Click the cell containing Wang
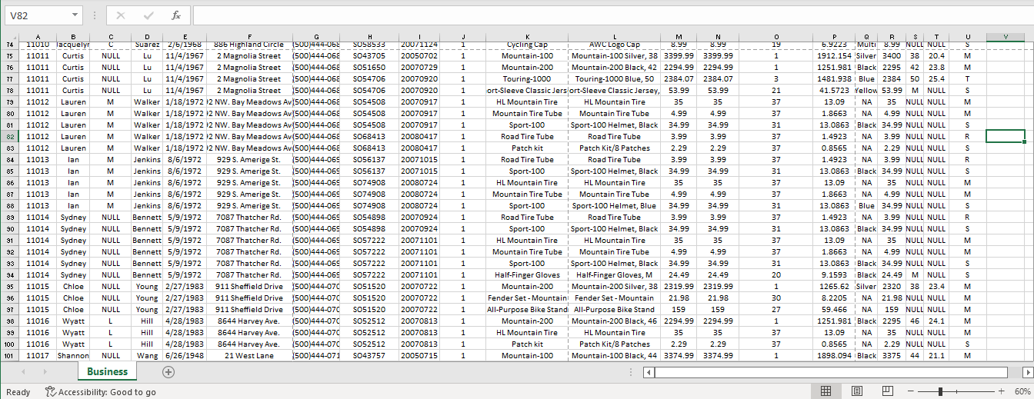The width and height of the screenshot is (1034, 399). (x=147, y=355)
